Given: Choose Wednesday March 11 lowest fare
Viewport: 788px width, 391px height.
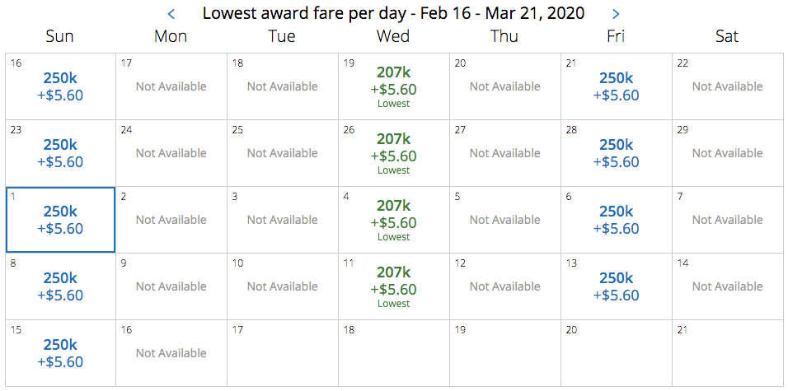Looking at the screenshot, I should coord(393,286).
